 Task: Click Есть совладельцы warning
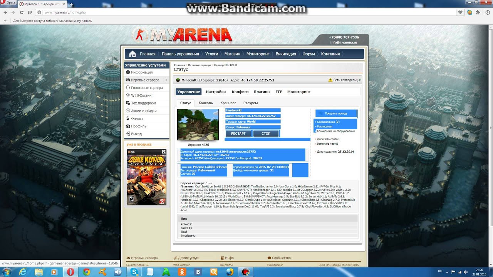coord(344,80)
